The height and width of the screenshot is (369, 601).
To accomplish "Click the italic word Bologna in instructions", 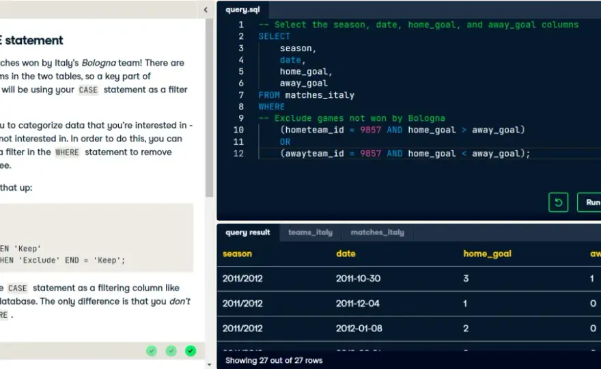I will [x=98, y=63].
